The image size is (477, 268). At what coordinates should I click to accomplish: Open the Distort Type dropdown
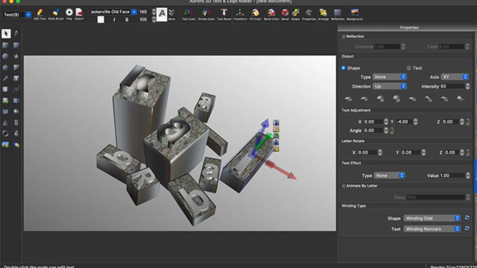389,77
